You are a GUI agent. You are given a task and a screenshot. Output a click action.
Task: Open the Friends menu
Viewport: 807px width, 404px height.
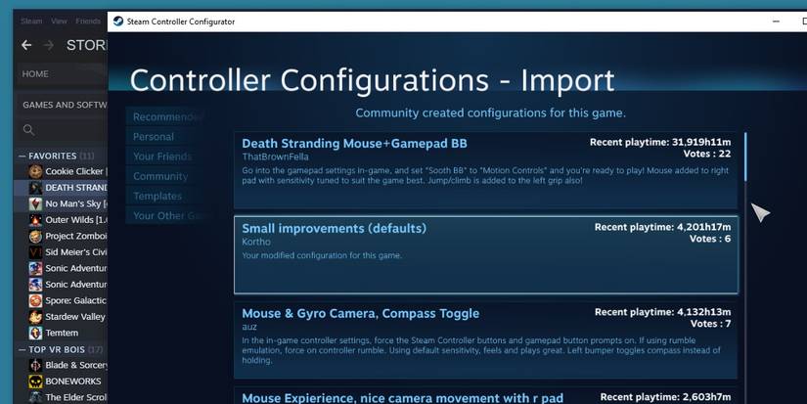[x=88, y=22]
